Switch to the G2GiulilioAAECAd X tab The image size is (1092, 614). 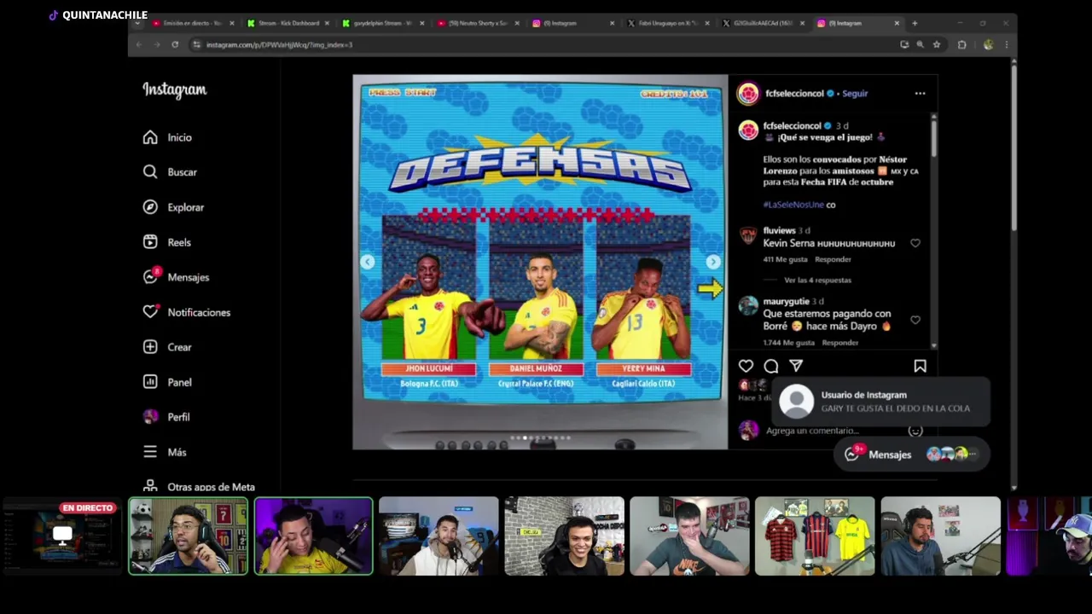click(763, 23)
